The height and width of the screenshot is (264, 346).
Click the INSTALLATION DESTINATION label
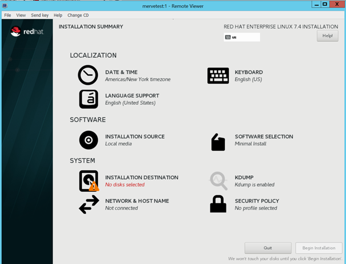[142, 178]
